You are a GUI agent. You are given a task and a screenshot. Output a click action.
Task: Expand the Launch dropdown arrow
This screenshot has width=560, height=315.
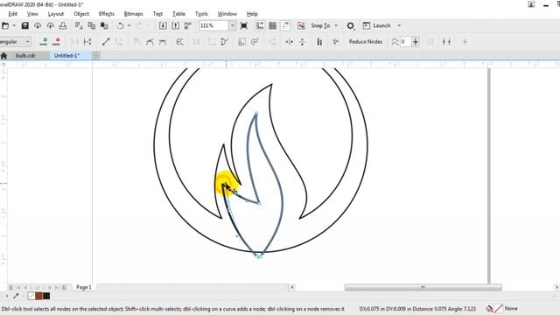coord(399,25)
